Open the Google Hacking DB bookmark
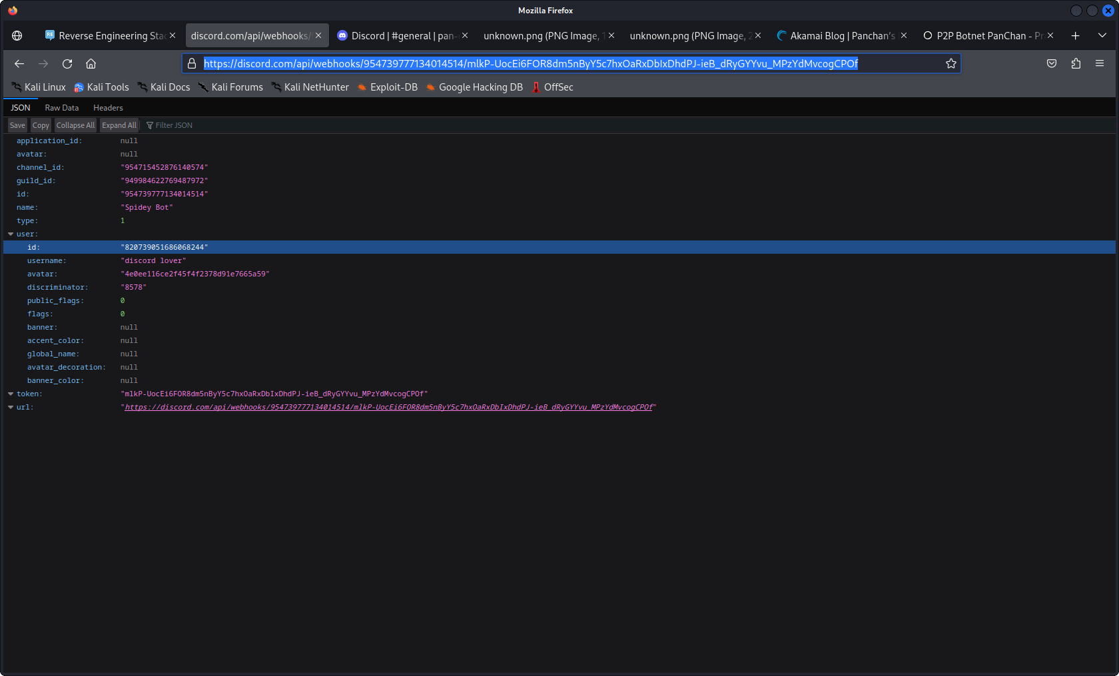This screenshot has width=1119, height=676. (474, 87)
